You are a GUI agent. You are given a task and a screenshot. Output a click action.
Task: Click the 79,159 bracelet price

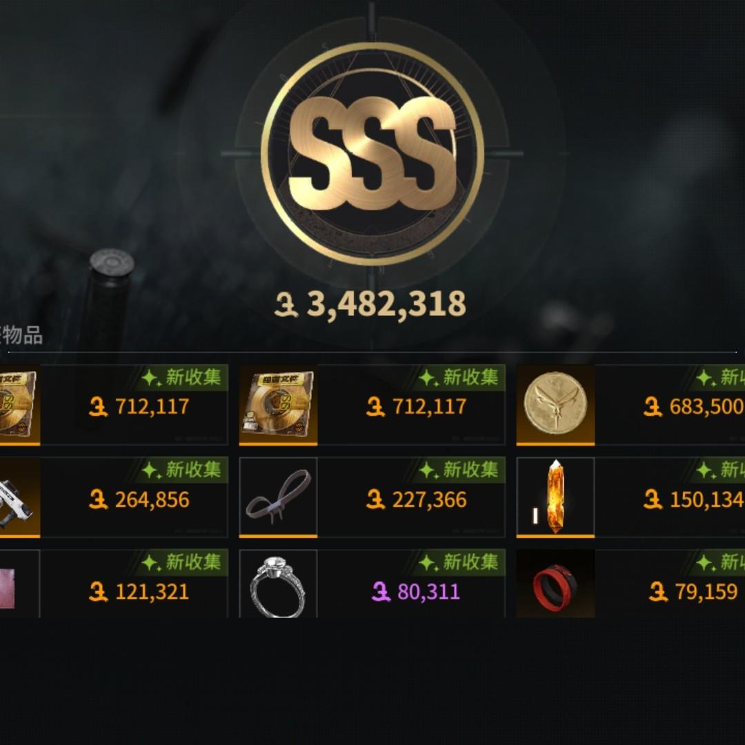[693, 592]
